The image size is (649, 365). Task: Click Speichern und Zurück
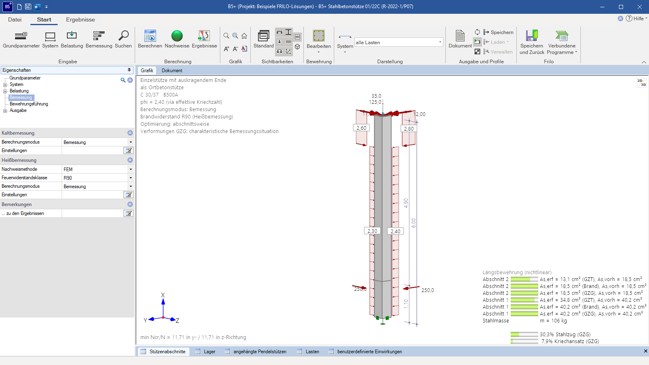click(x=532, y=42)
